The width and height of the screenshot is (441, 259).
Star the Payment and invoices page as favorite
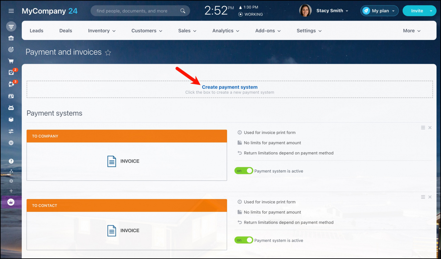pyautogui.click(x=108, y=53)
